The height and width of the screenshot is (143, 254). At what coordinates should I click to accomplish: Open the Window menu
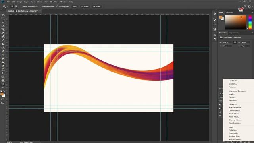point(63,2)
